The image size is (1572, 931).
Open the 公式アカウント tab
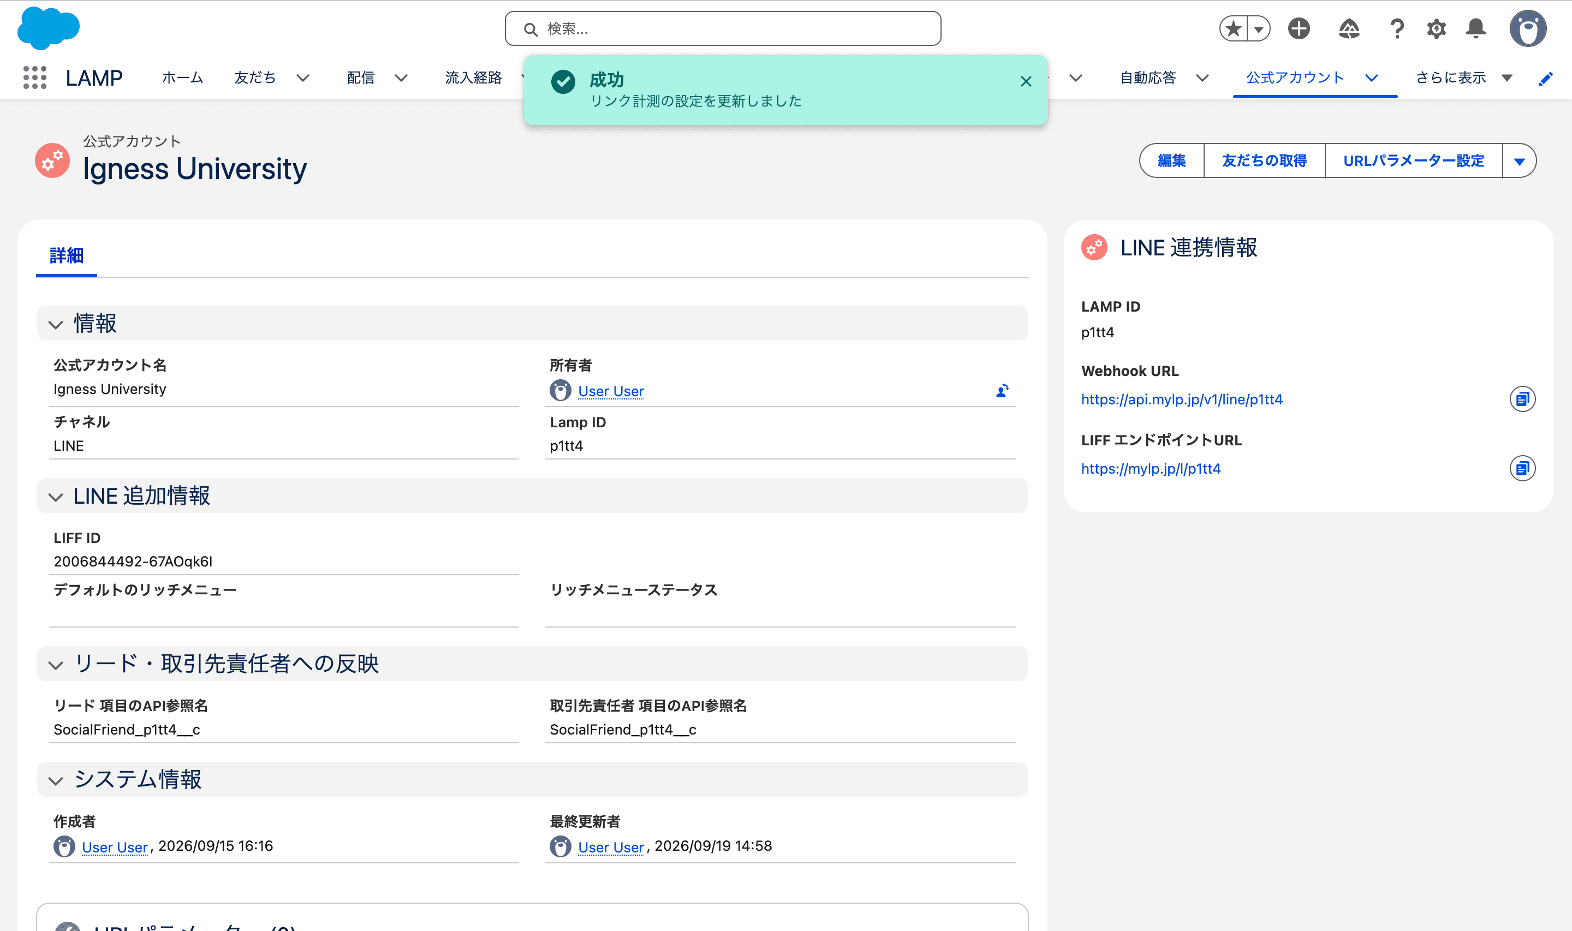pos(1295,78)
